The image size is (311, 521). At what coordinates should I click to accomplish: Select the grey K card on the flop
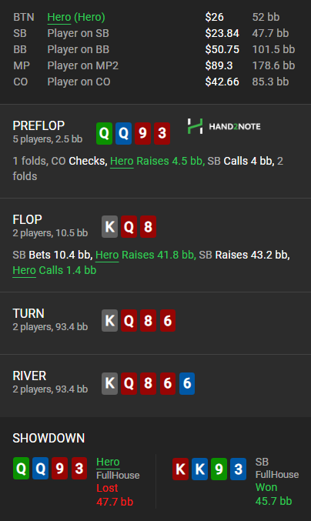pos(109,226)
